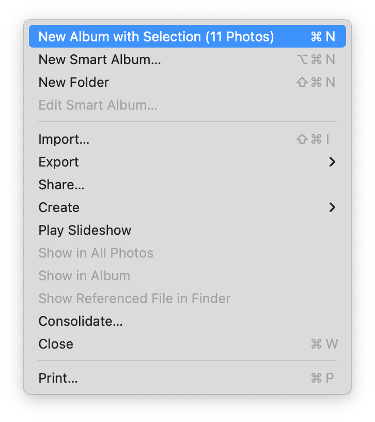Screen dimensions: 375x422
Task: Choose New Album with Selection
Action: (x=156, y=37)
